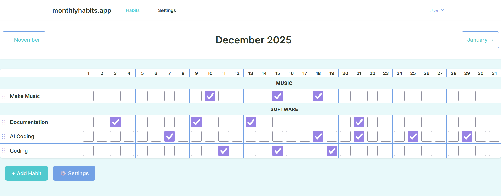Grab the drag handle next to Documentation
This screenshot has width=501, height=196.
[x=4, y=122]
